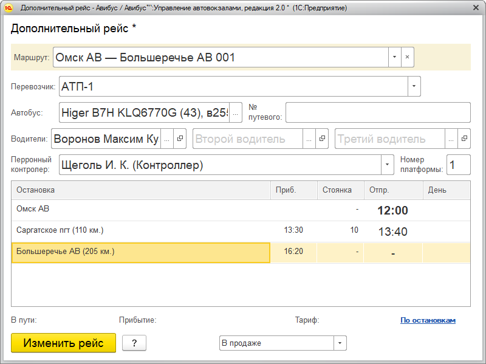The width and height of the screenshot is (486, 364).
Task: Click the ellipsis selector for Второй водитель
Action: [309, 139]
